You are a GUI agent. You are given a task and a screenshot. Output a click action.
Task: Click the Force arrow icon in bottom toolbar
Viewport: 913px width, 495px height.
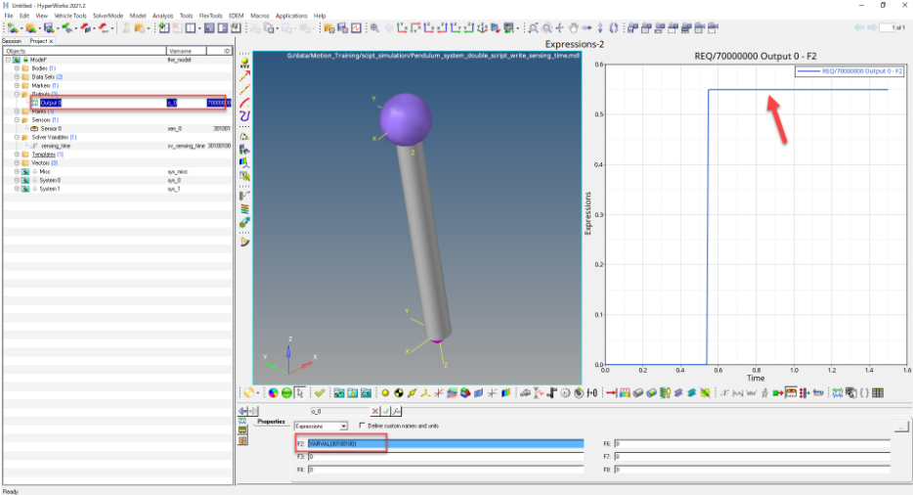[611, 393]
